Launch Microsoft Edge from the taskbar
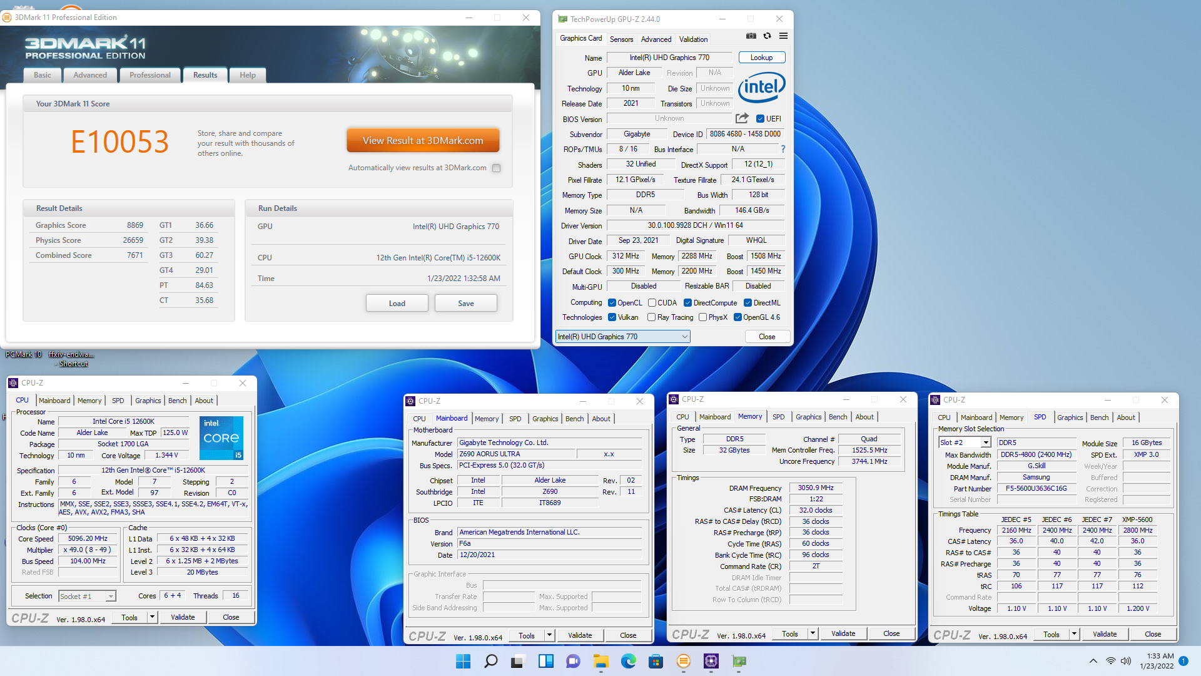1201x676 pixels. tap(628, 661)
